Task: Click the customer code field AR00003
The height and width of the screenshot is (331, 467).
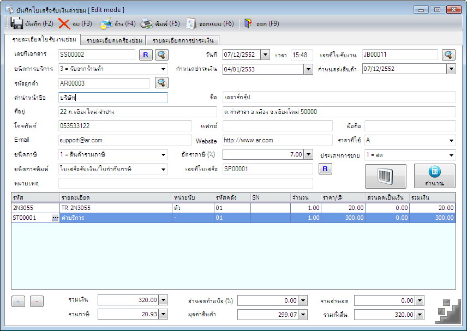Action: [x=104, y=83]
